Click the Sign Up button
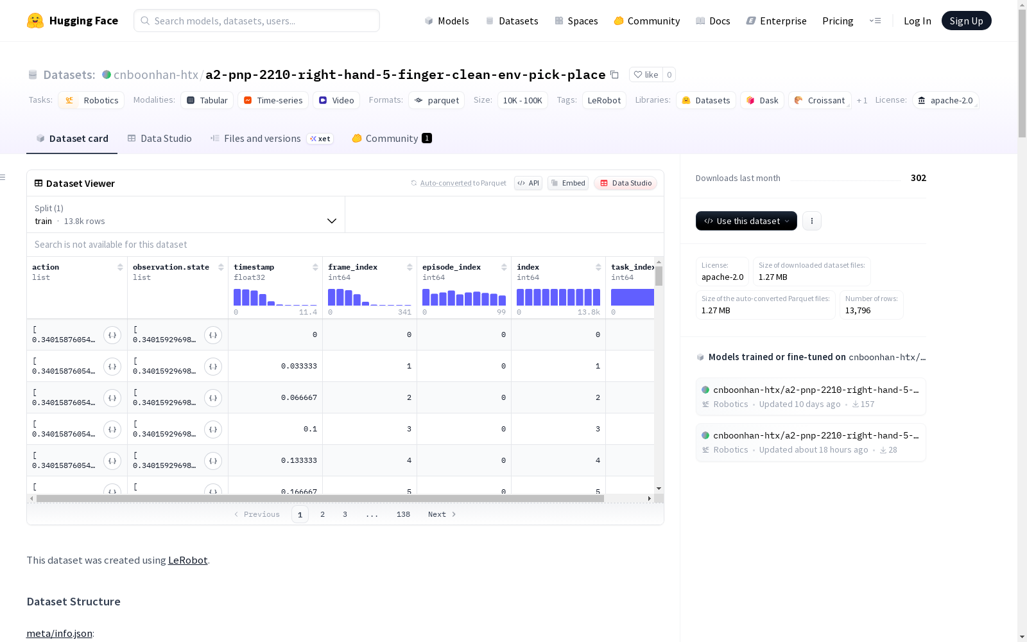 point(967,21)
